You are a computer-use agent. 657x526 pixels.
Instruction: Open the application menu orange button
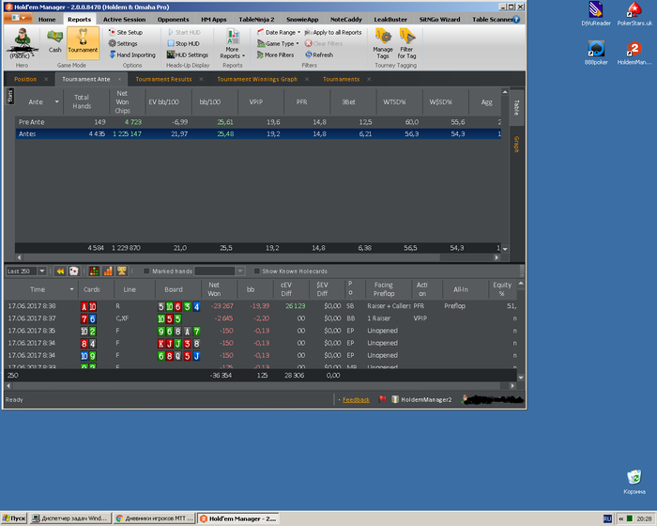(x=18, y=18)
